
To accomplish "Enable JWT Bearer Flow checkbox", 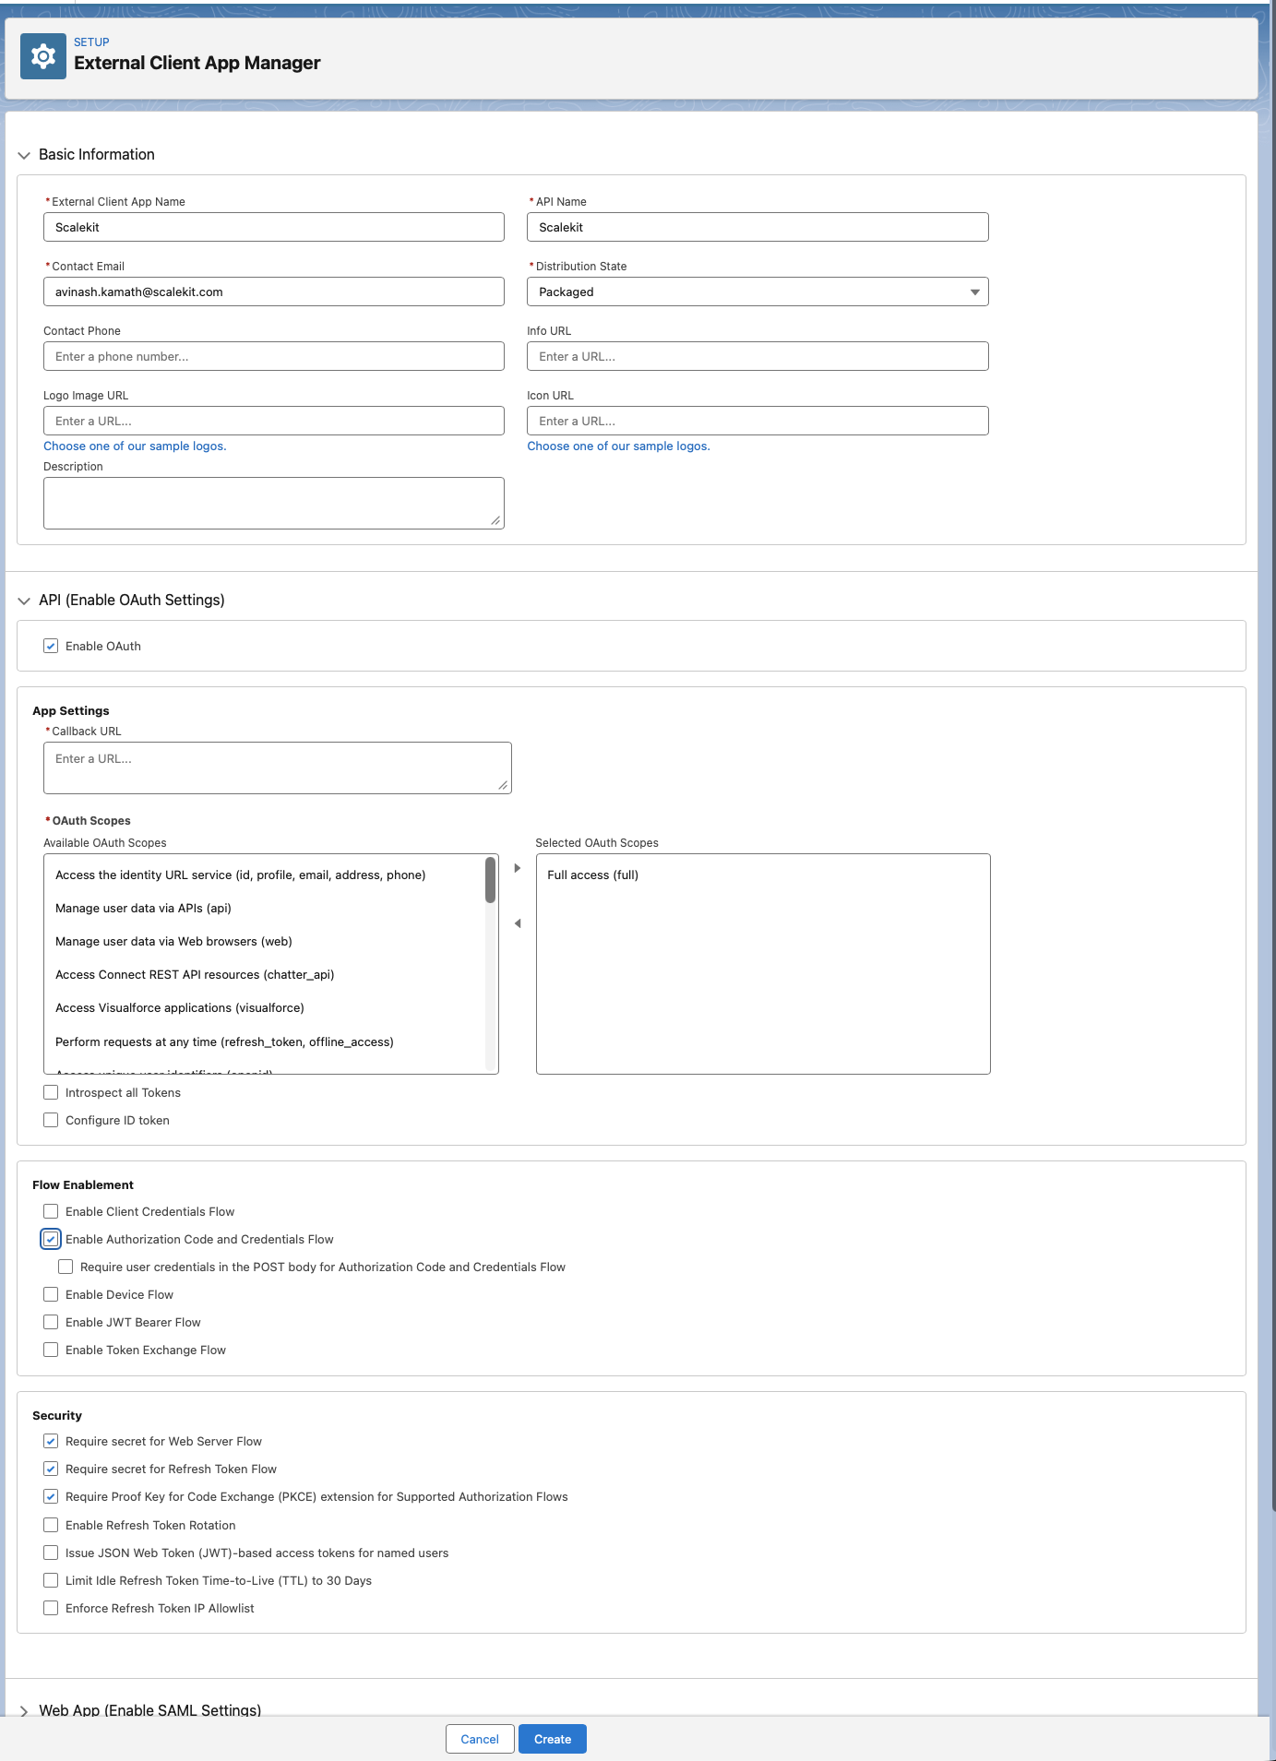I will click(51, 1322).
